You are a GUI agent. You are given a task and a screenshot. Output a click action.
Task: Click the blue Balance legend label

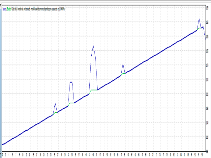tap(4, 9)
